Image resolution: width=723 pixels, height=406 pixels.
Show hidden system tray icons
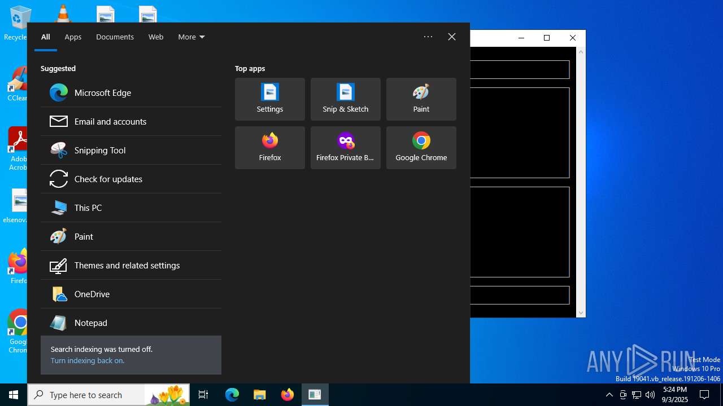tap(609, 395)
